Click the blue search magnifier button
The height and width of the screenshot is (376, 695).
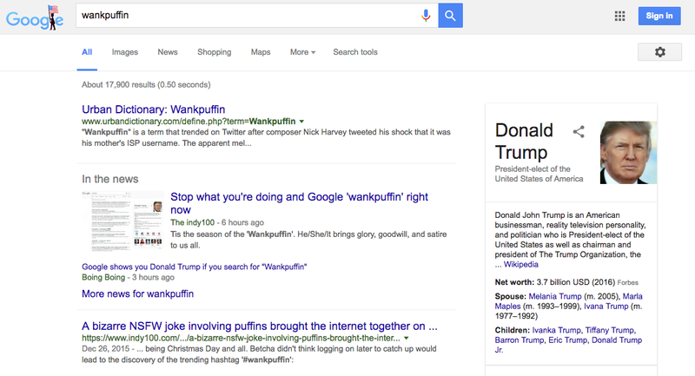pos(450,16)
